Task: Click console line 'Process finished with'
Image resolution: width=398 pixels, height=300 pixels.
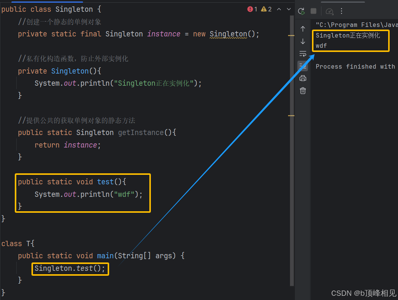Action: click(x=356, y=66)
